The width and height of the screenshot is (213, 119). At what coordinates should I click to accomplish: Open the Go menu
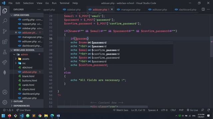47,3
